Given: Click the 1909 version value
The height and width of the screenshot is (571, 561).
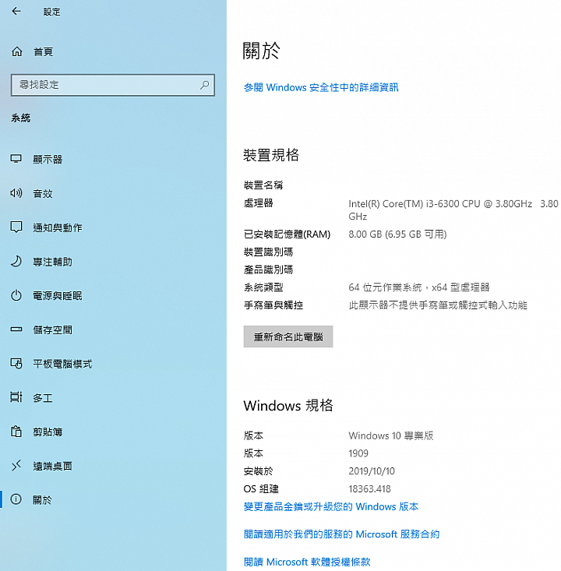Looking at the screenshot, I should [358, 453].
